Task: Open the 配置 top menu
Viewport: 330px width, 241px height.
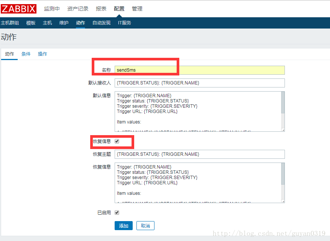Action: (x=119, y=9)
